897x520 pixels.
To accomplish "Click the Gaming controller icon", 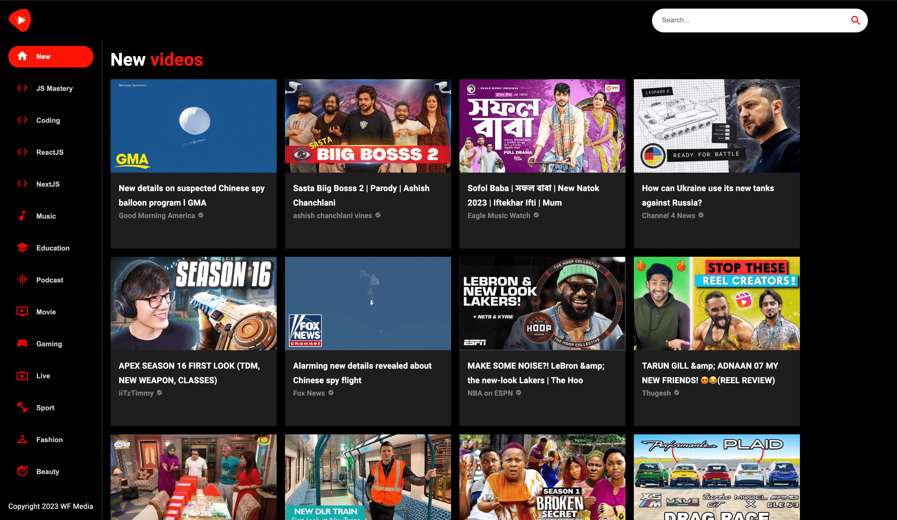I will (22, 343).
